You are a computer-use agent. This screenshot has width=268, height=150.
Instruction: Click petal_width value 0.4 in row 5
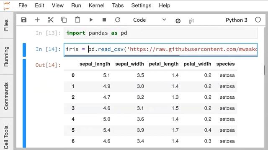point(208,130)
